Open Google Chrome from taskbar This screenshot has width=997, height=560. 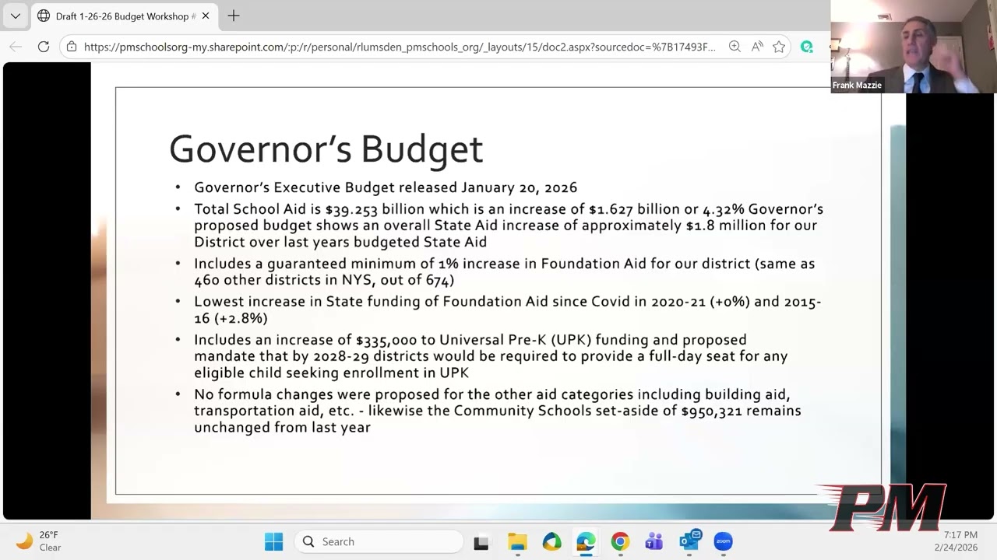[620, 542]
